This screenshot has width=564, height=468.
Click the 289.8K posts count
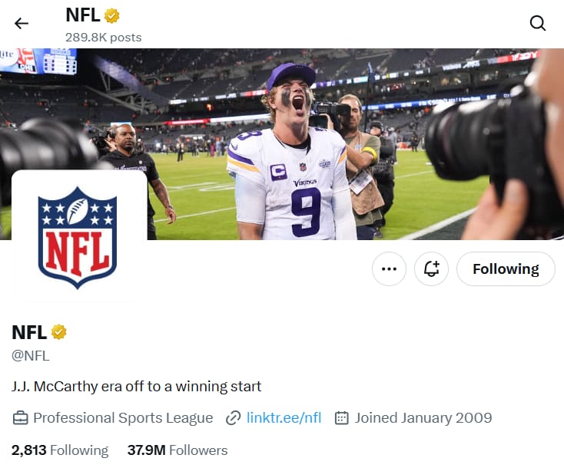pyautogui.click(x=104, y=37)
